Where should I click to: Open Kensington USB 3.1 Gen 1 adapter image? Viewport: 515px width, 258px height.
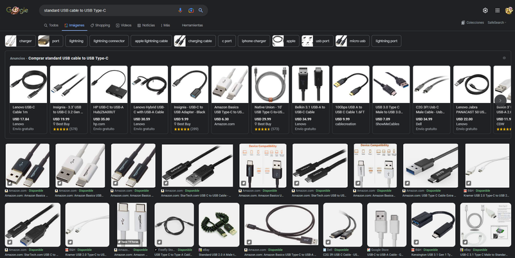433,225
